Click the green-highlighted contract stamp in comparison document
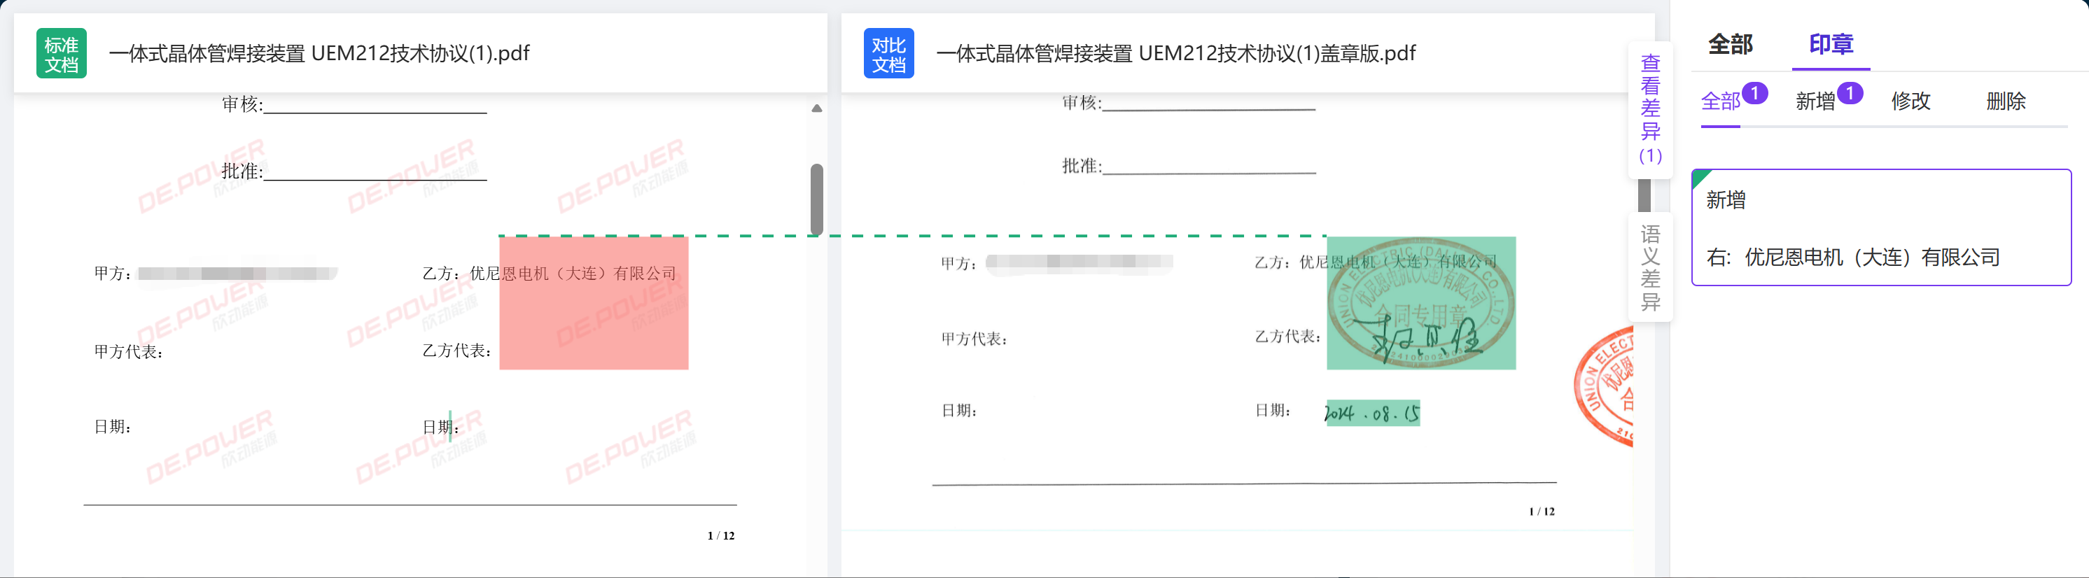The image size is (2089, 578). (x=1420, y=303)
